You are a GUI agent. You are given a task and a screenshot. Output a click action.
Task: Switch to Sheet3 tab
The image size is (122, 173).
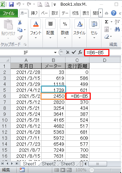68,164
